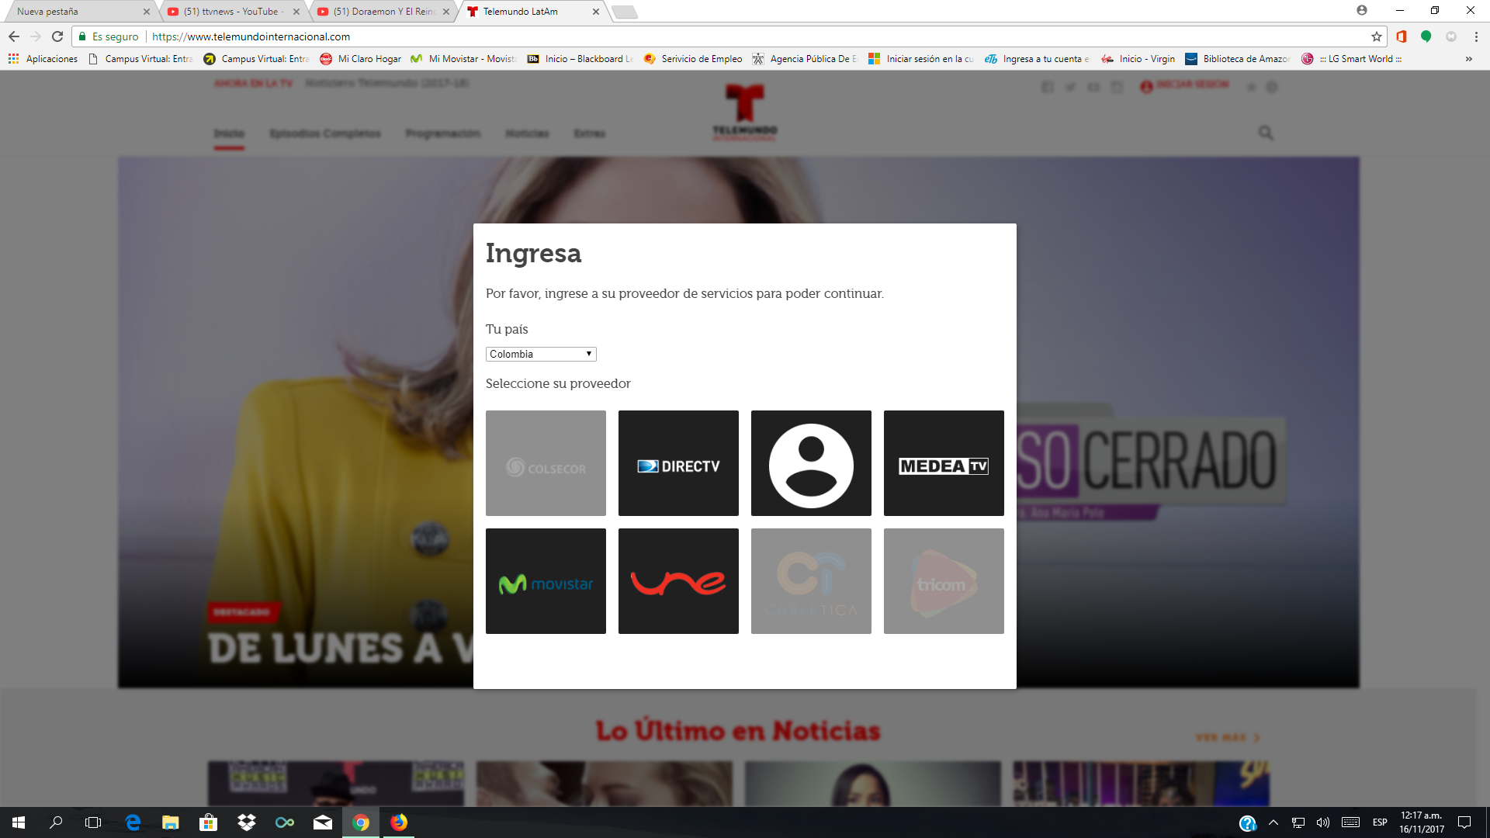Choose the Movistar provider tile
The width and height of the screenshot is (1490, 838).
tap(546, 581)
